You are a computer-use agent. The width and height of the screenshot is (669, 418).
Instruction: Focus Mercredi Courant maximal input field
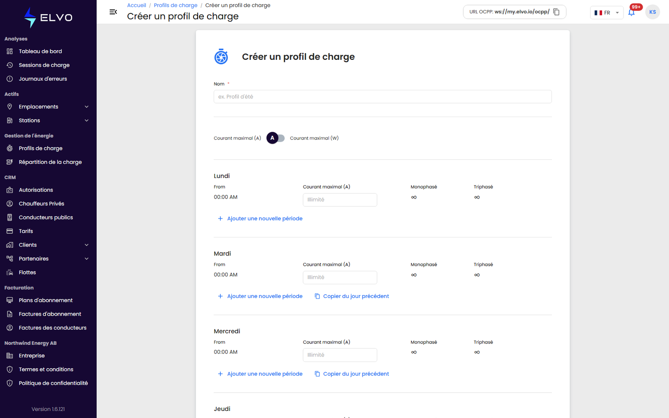pos(340,355)
